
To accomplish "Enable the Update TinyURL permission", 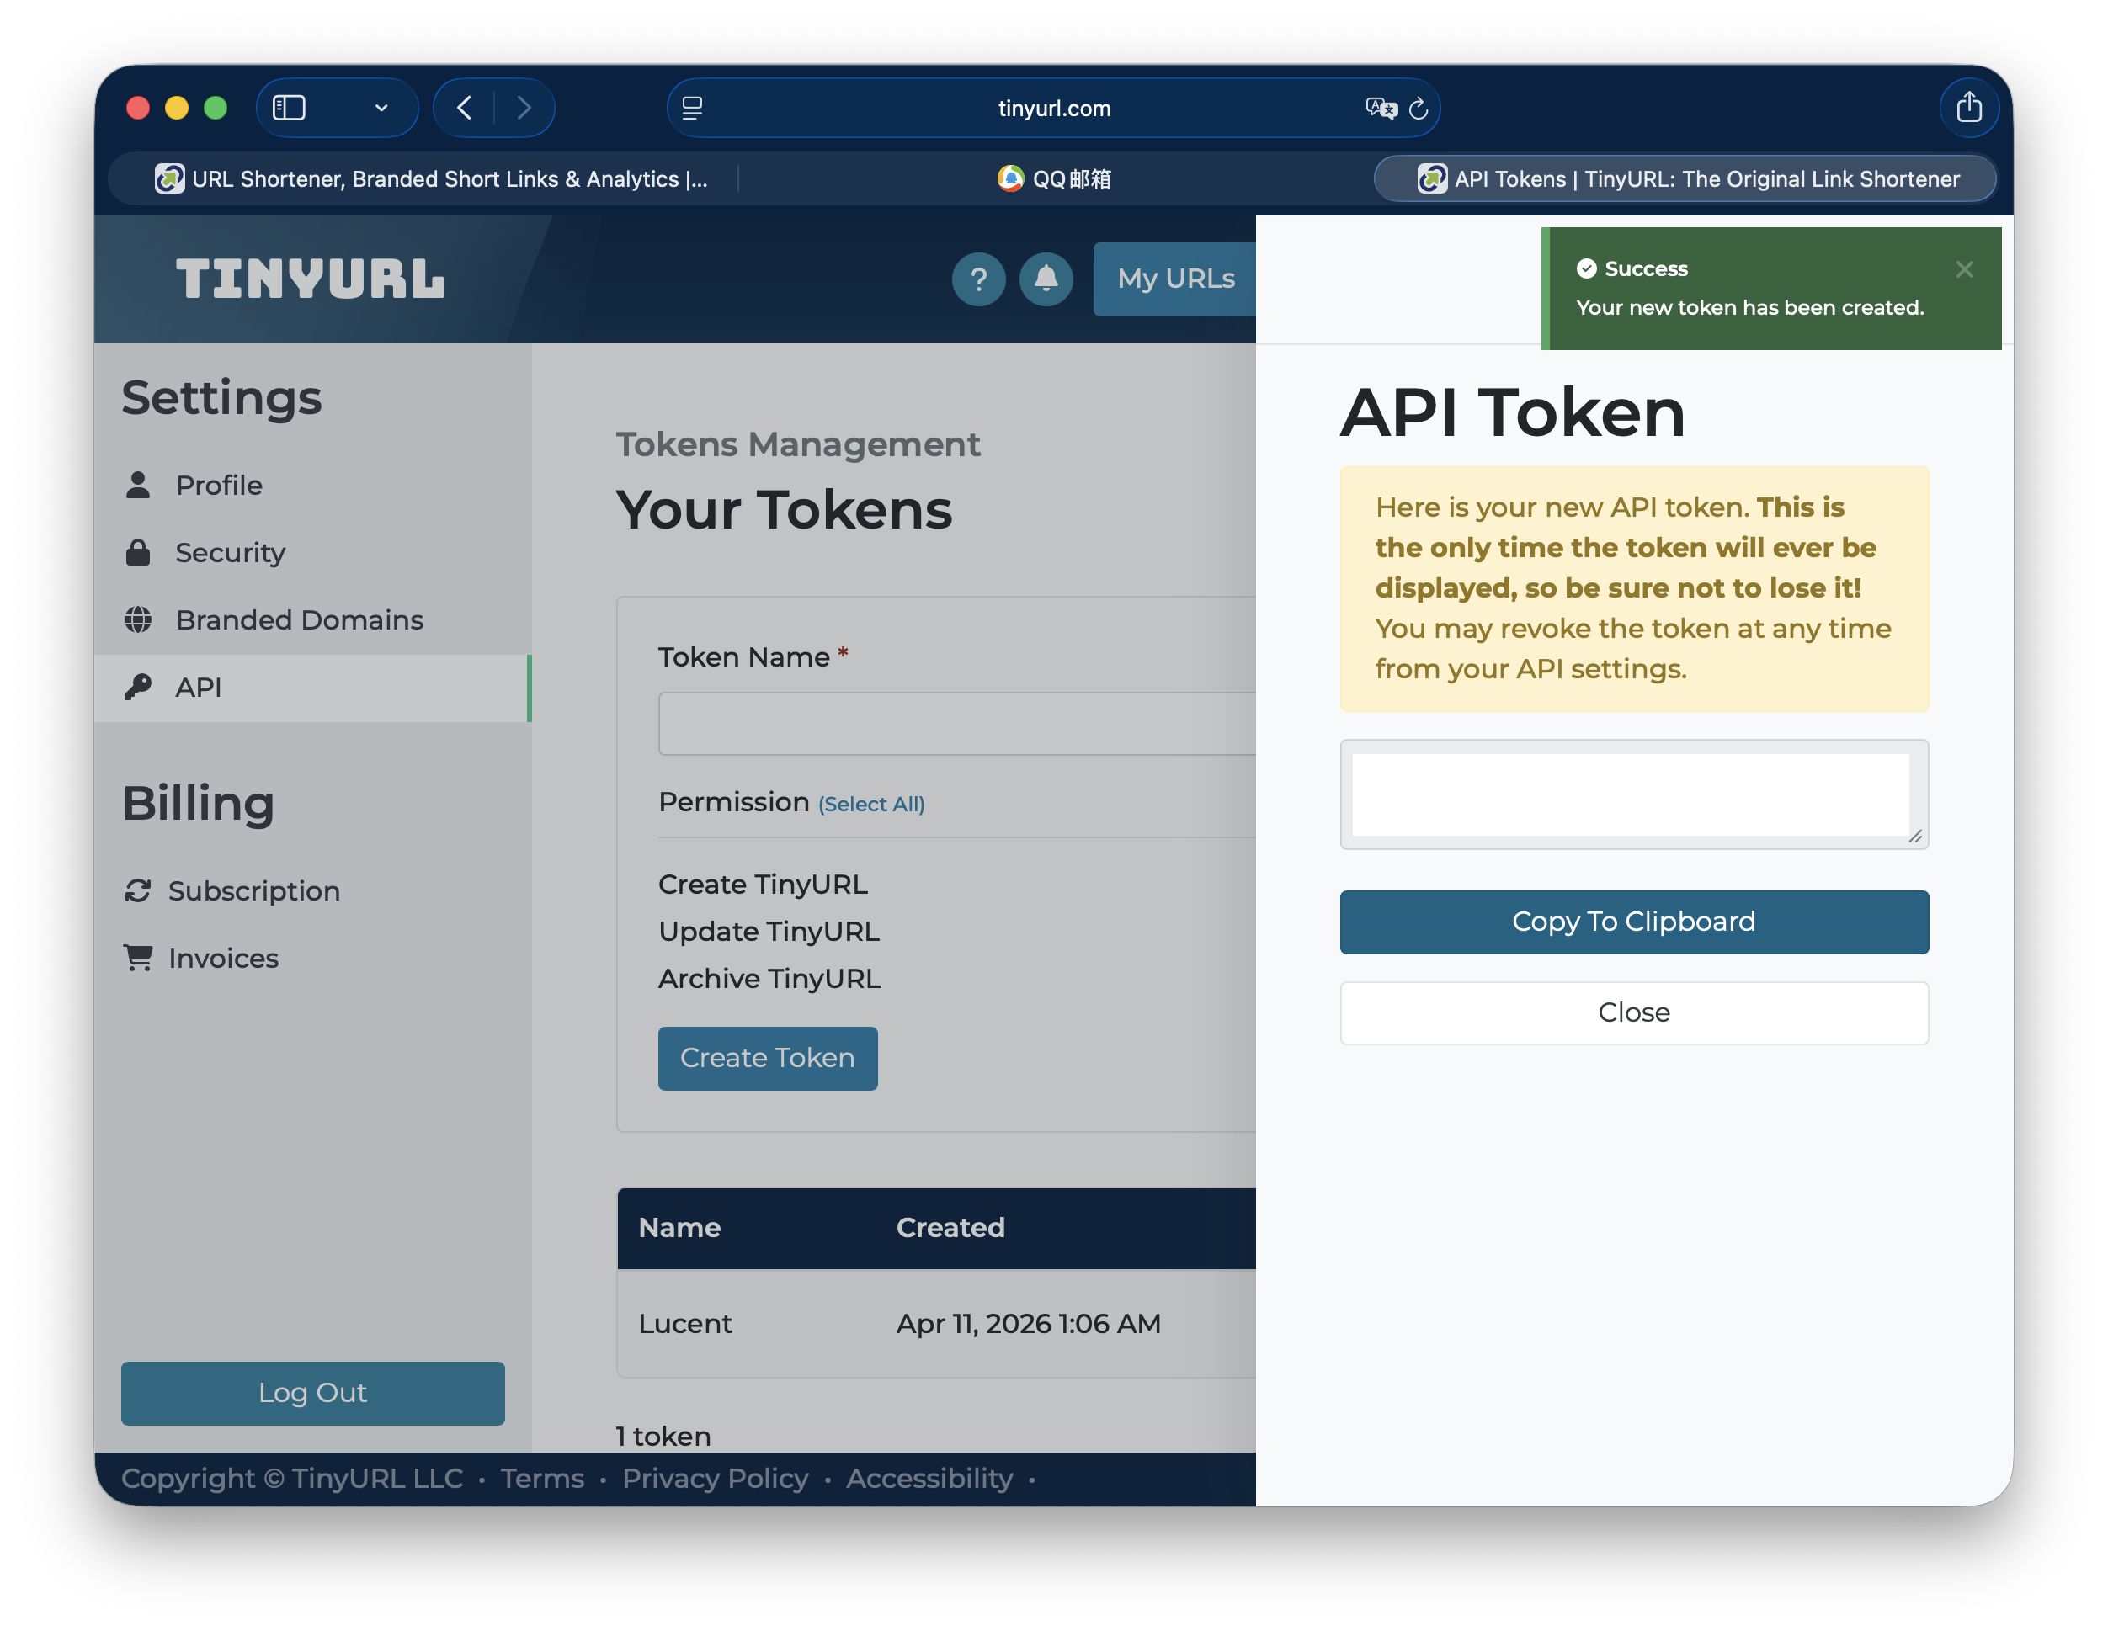I will [769, 930].
